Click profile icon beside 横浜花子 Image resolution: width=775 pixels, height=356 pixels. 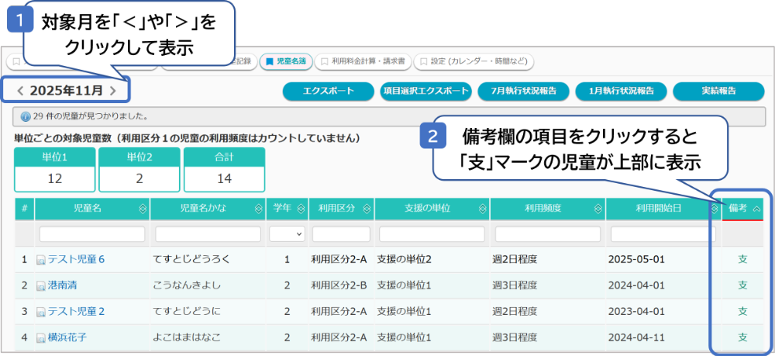(41, 337)
